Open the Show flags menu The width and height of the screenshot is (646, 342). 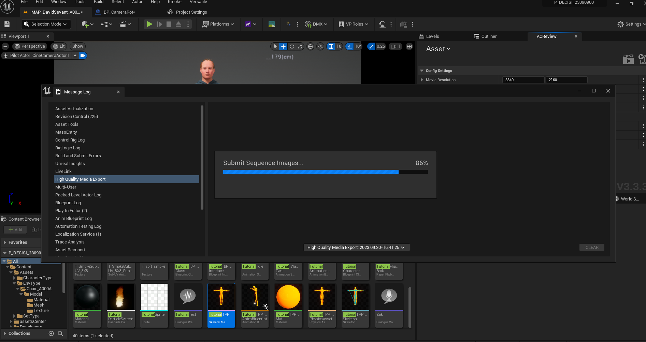tap(78, 46)
